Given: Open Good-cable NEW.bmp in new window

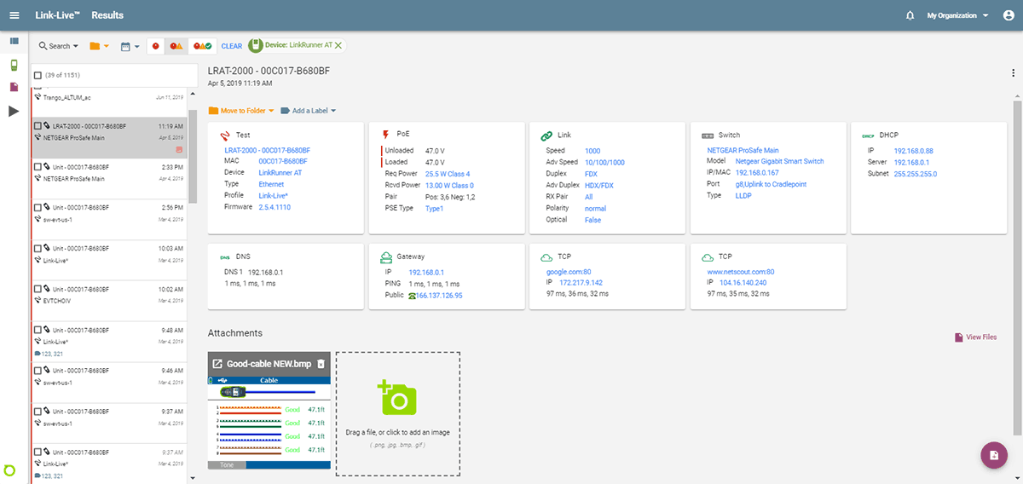Looking at the screenshot, I should click(x=217, y=364).
